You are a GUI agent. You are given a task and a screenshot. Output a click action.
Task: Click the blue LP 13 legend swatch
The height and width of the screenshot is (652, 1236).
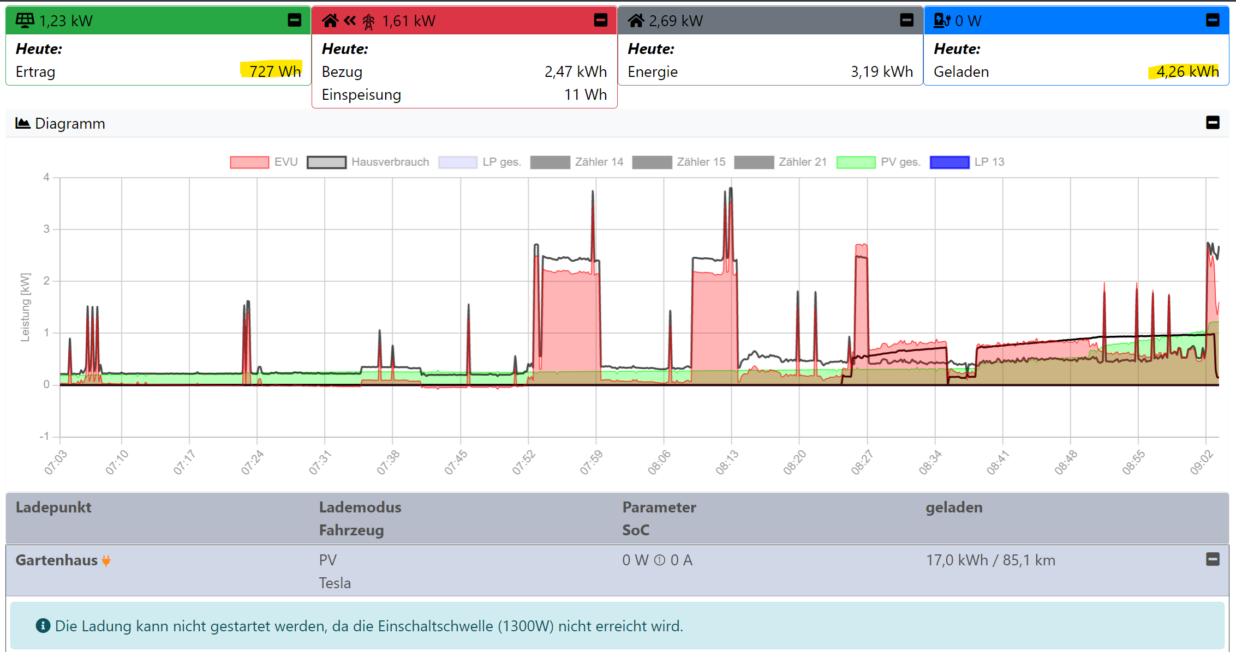click(950, 162)
